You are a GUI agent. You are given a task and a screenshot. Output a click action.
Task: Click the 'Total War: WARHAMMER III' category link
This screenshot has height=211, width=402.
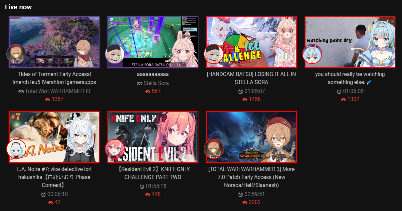[58, 91]
